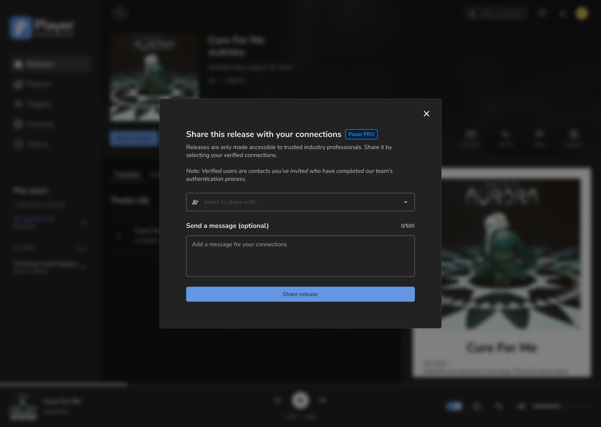Click the volume speaker icon
The width and height of the screenshot is (601, 427).
(521, 406)
